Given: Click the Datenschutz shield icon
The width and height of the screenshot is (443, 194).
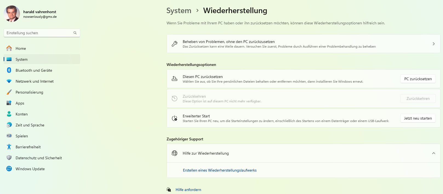Looking at the screenshot, I should click(x=9, y=158).
